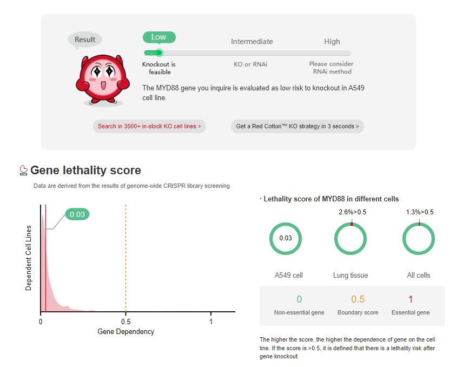The image size is (456, 367).
Task: Click the Result speech bubble
Action: pos(85,40)
